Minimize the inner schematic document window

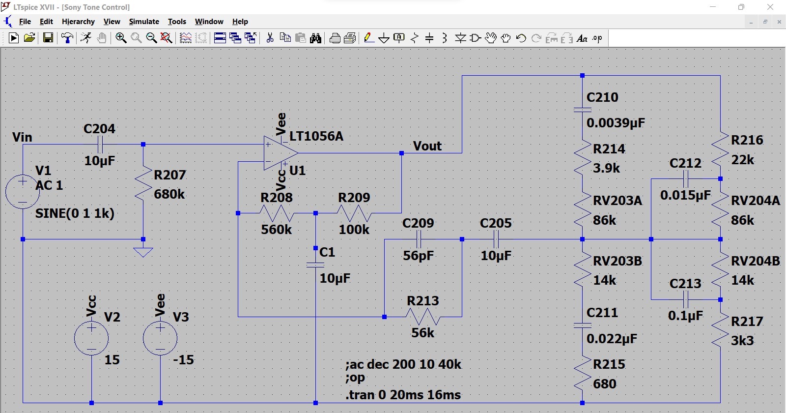(x=751, y=22)
